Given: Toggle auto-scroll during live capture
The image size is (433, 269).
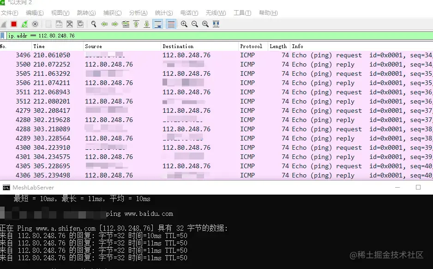Looking at the screenshot, I should [x=158, y=24].
